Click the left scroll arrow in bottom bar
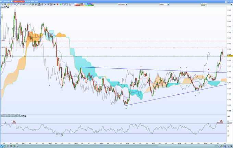 17,146
